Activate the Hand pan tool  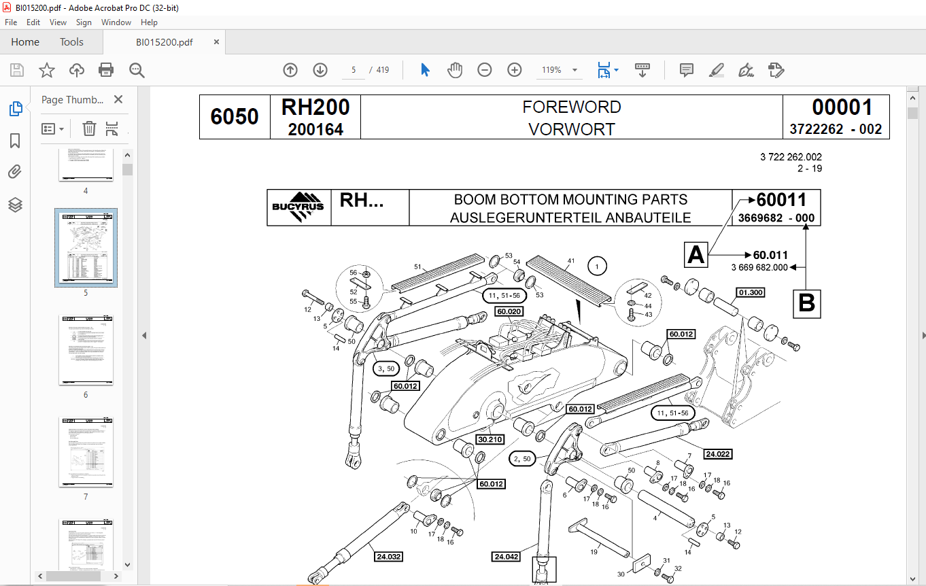pyautogui.click(x=455, y=70)
